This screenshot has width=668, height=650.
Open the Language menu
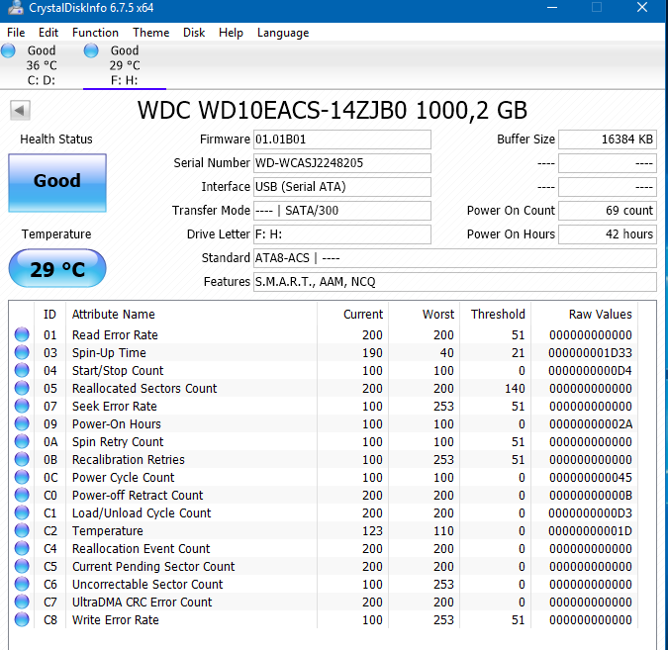coord(283,33)
